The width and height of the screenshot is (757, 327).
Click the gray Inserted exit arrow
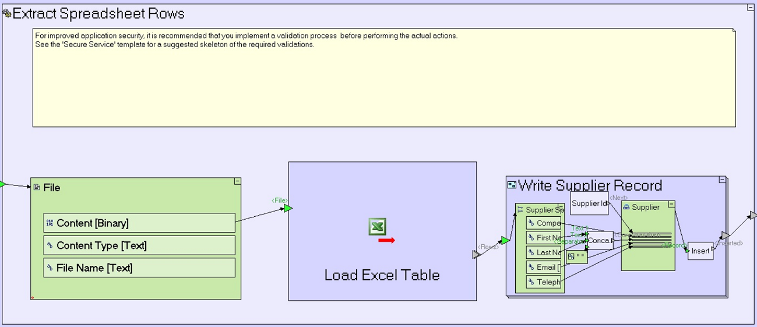coord(724,235)
